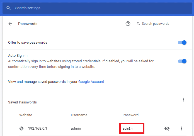Image resolution: width=194 pixels, height=136 pixels.
Task: Disable the Auto Sign-in toggle
Action: 182,61
